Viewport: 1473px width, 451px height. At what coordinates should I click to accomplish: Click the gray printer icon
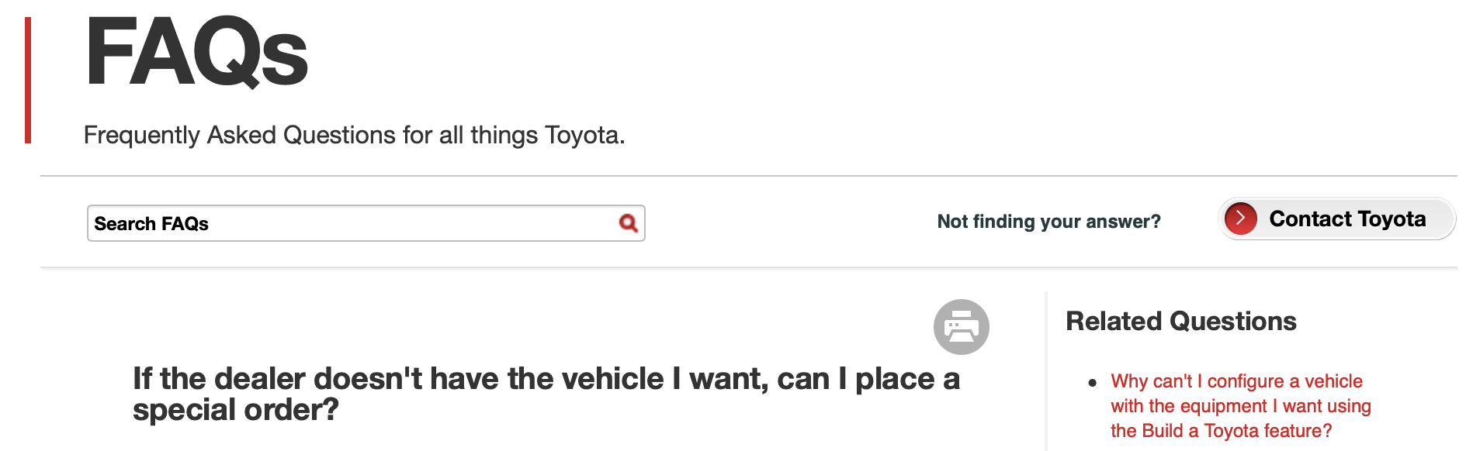[961, 327]
